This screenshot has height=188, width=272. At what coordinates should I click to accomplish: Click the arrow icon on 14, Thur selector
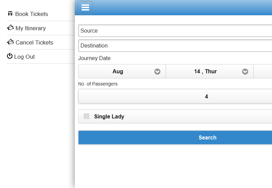[245, 72]
